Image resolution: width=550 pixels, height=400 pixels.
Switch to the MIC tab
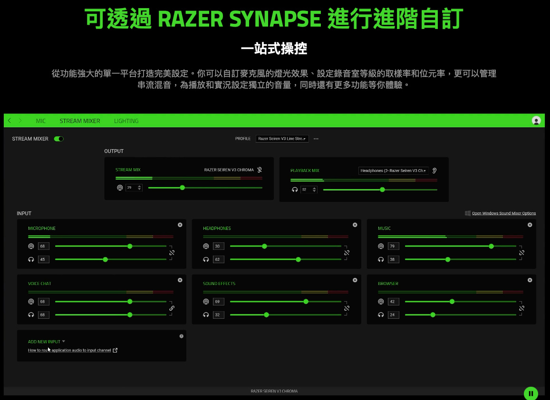[41, 121]
